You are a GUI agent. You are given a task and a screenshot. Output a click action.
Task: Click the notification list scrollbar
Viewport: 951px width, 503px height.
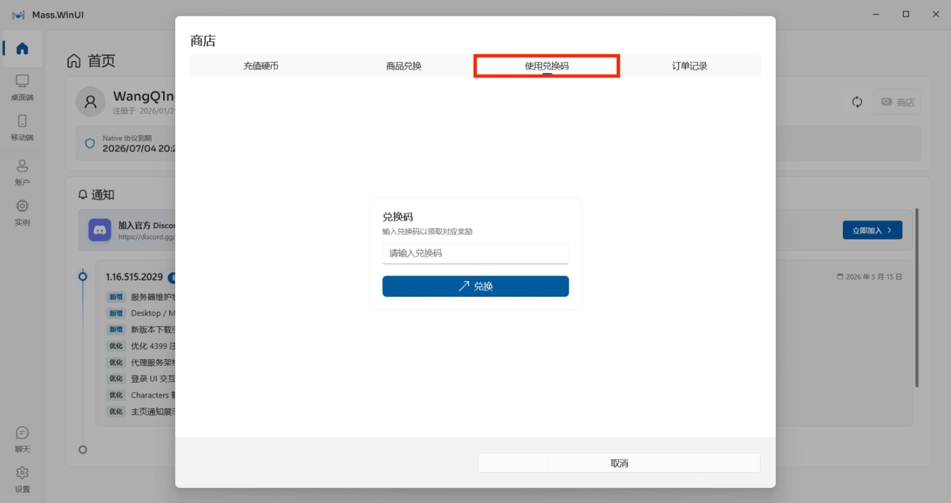[916, 298]
